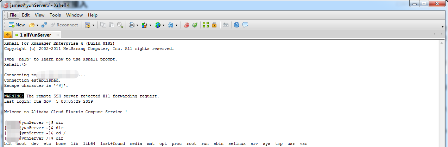
Task: Open the Window menu
Action: (x=74, y=15)
